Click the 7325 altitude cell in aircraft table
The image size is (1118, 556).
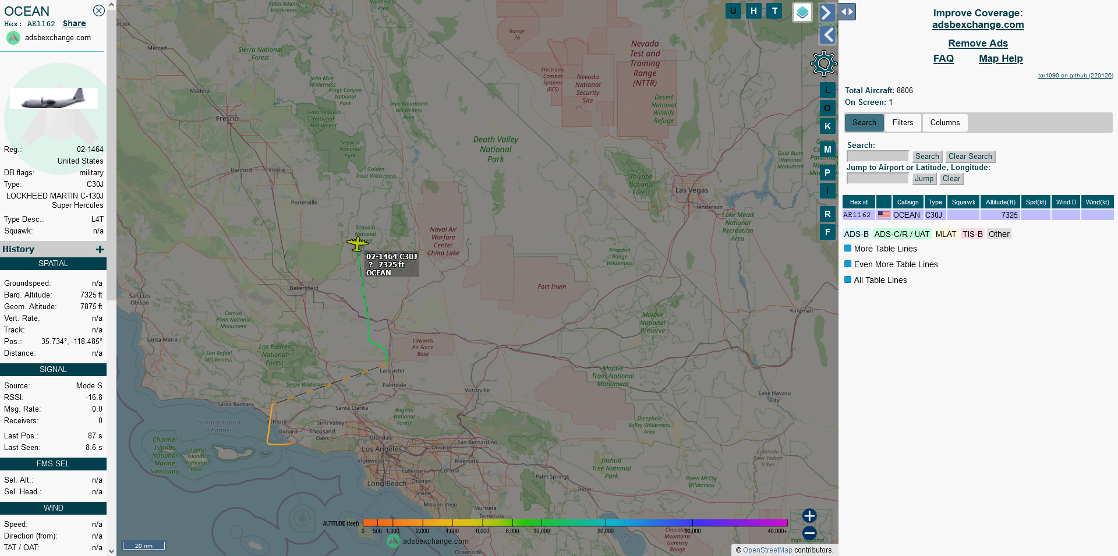click(x=1000, y=215)
